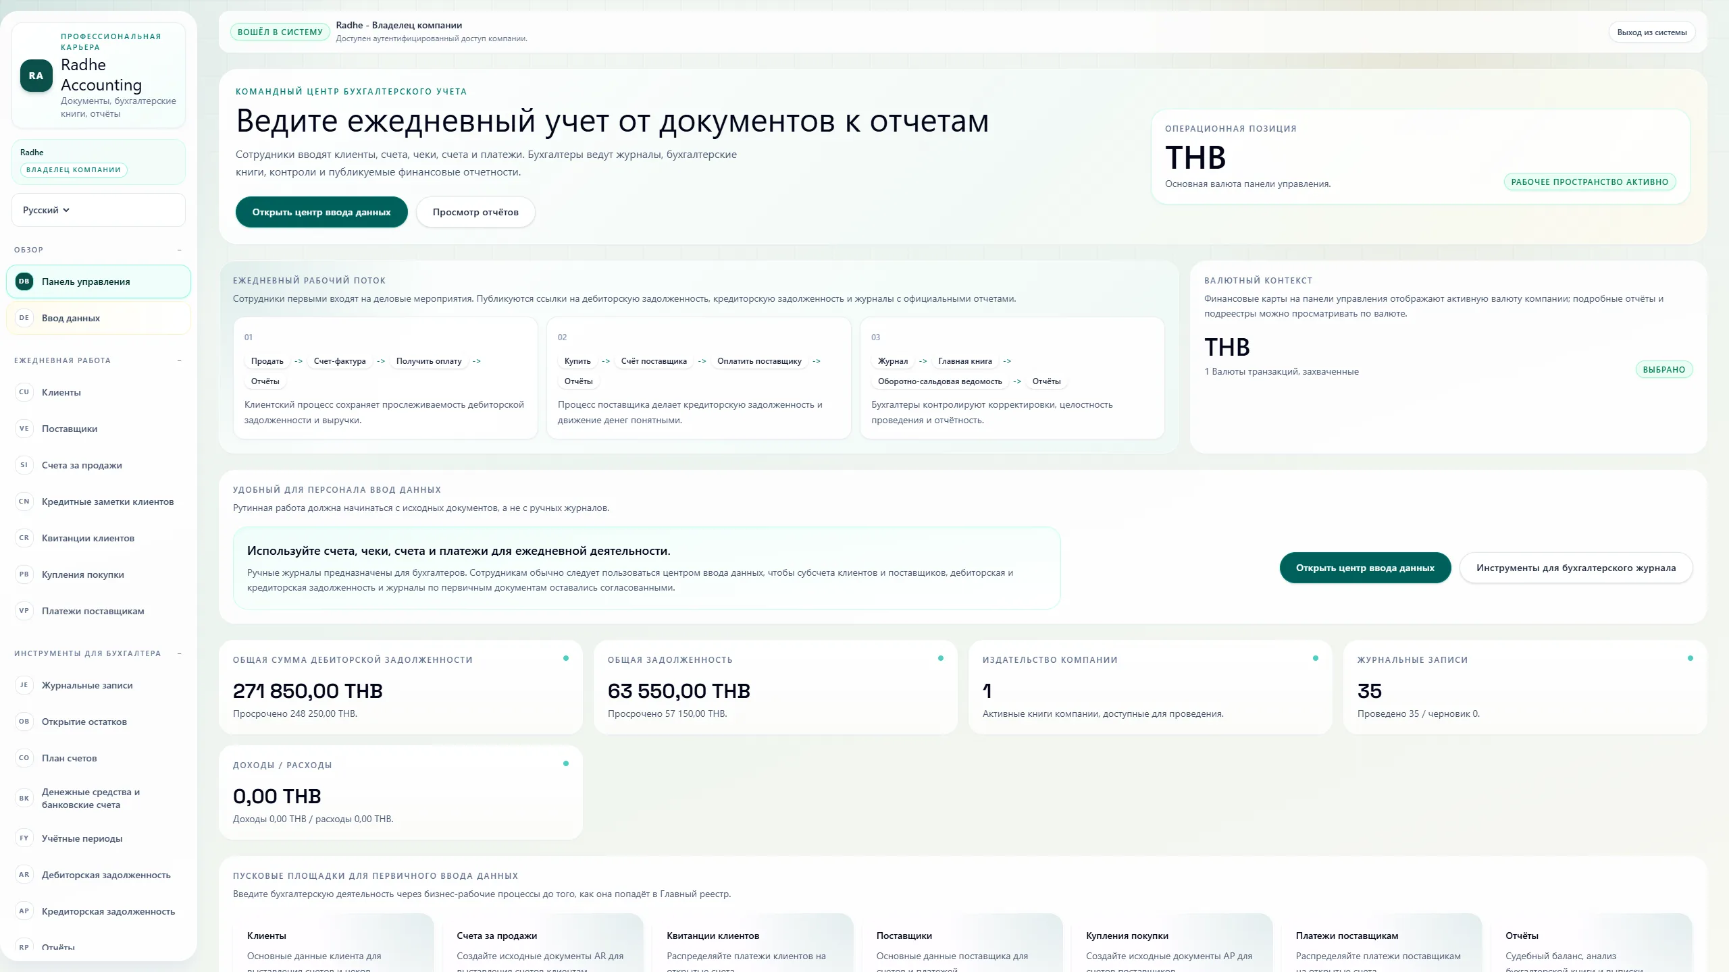The height and width of the screenshot is (972, 1729).
Task: Click the FY icon for Учётные периоды
Action: 24,838
